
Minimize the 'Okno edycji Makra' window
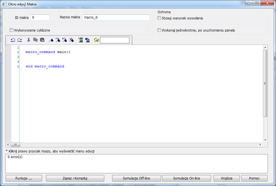249,3
